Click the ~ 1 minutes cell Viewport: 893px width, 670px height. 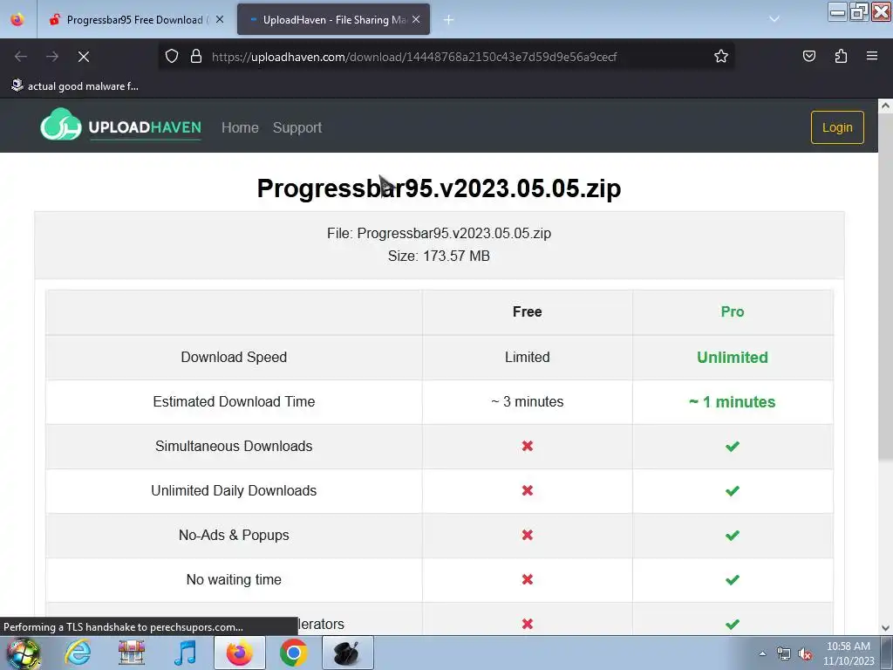pos(733,401)
